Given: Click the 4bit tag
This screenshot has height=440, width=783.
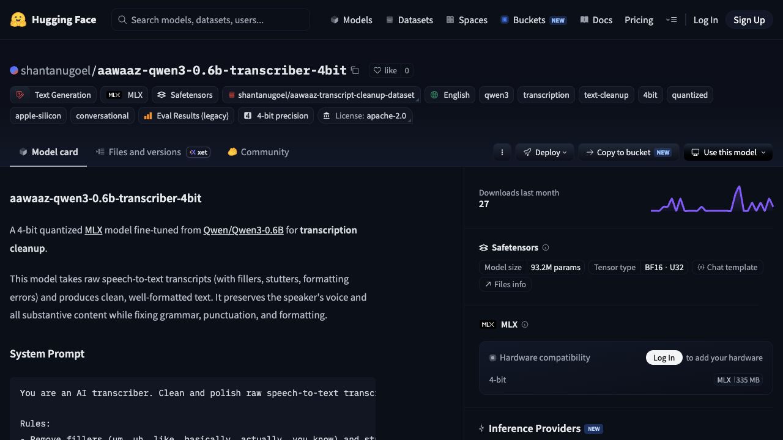Looking at the screenshot, I should coord(650,95).
